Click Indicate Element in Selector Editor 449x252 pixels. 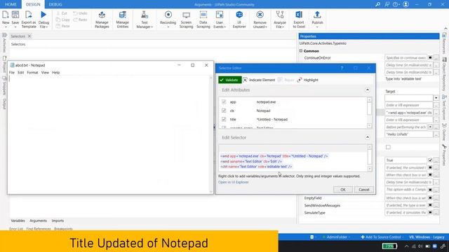tap(259, 80)
